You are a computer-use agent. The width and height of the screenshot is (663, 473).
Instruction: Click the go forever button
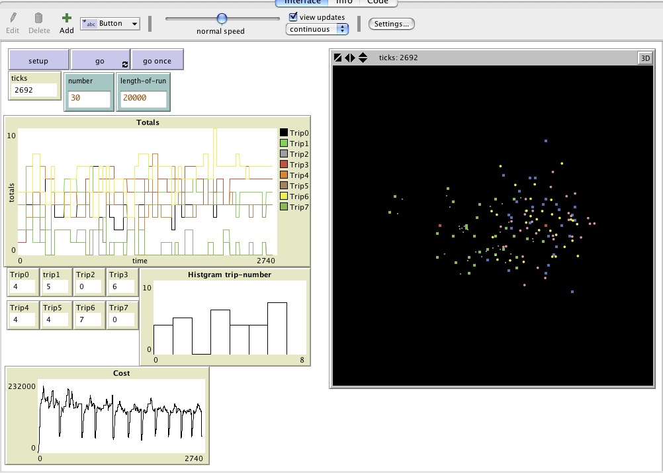tap(100, 60)
